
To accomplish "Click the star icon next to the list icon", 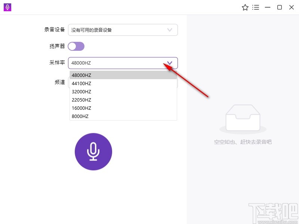I will (x=245, y=7).
